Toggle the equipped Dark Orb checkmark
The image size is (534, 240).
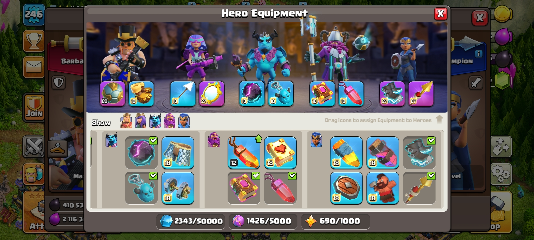[x=153, y=141]
